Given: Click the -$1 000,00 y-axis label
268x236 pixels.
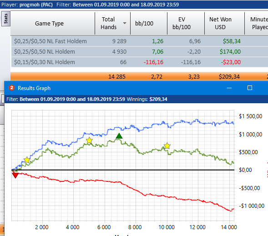Looking at the screenshot, I should pyautogui.click(x=252, y=206).
